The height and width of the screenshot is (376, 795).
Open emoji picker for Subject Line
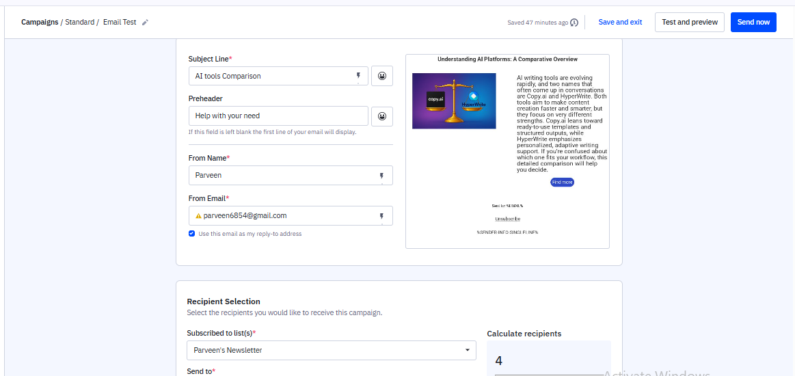click(x=382, y=76)
